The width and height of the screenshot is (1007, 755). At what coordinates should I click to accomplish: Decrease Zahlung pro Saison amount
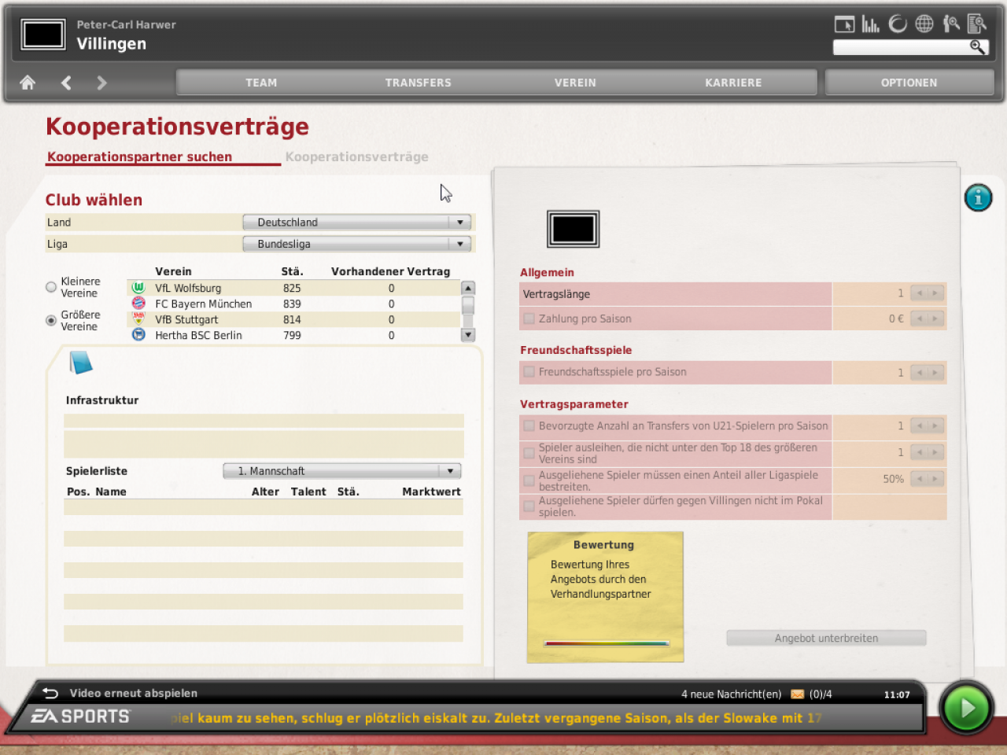919,319
